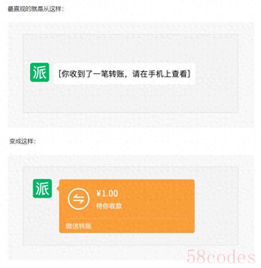The width and height of the screenshot is (261, 268).
Task: Tap the circular transfer arrows icon
Action: (x=79, y=199)
